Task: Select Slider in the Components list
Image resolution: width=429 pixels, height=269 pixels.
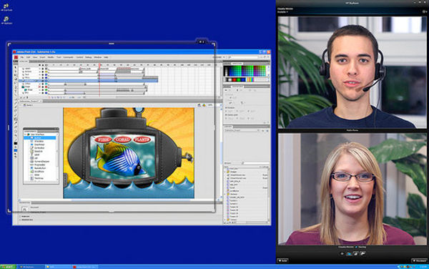Action: (x=36, y=175)
